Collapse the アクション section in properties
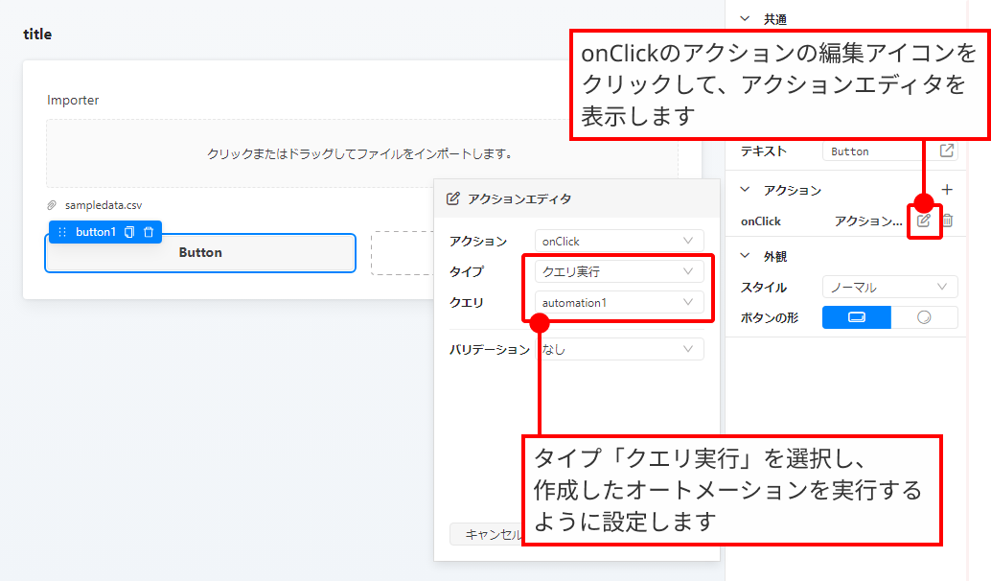This screenshot has width=991, height=581. point(746,190)
